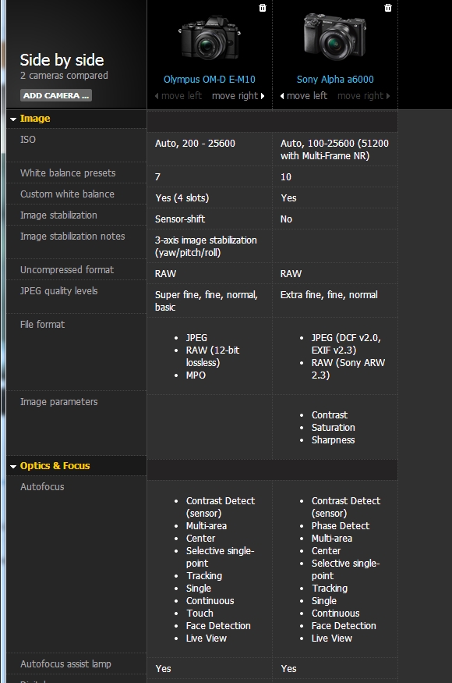
Task: Select the Image parameters label
Action: (58, 402)
